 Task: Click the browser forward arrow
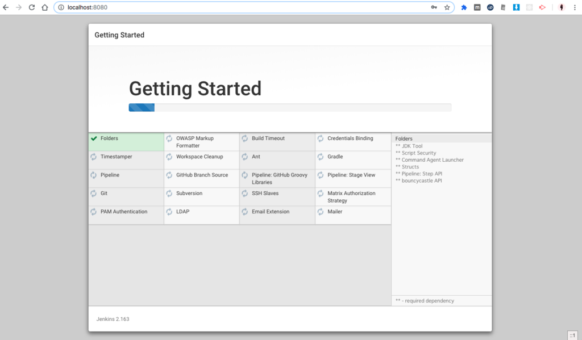coord(19,7)
